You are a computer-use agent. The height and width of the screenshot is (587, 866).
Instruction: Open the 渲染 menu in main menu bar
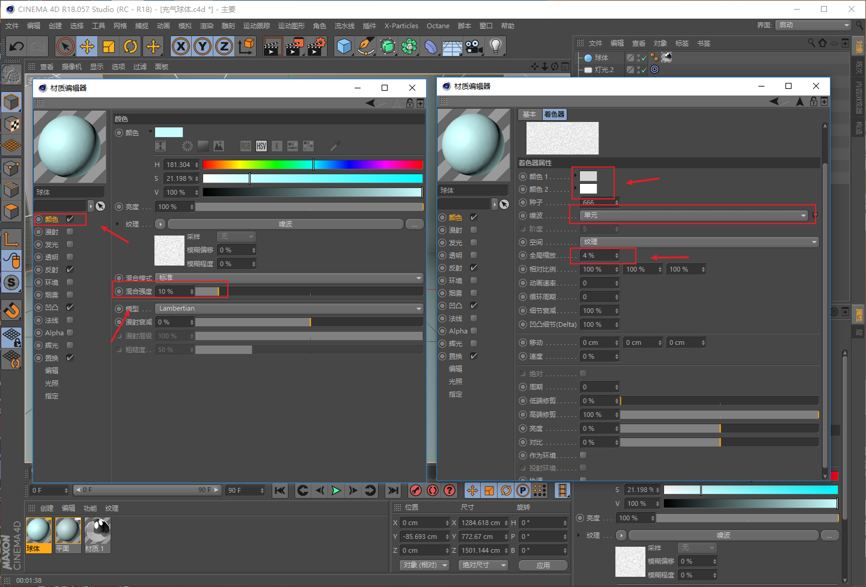pos(207,26)
